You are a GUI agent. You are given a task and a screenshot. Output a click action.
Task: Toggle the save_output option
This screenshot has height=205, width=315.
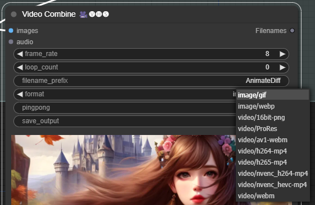[125, 121]
